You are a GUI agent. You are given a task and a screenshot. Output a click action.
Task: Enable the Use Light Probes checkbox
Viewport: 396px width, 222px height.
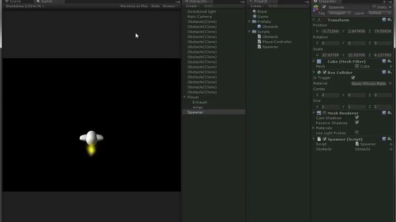click(356, 133)
